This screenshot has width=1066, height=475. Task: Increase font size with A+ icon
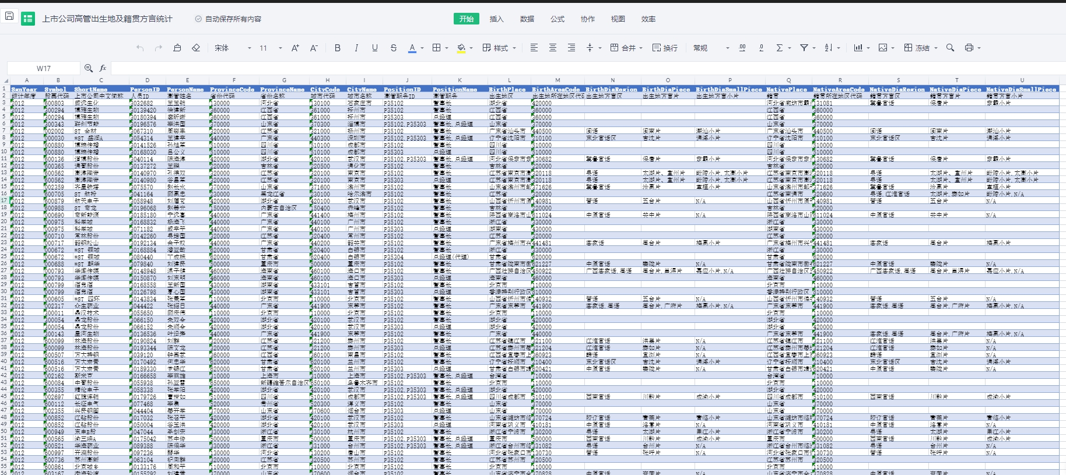[295, 48]
